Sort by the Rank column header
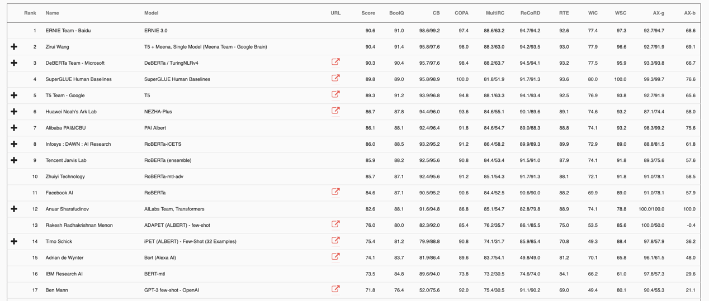Image resolution: width=709 pixels, height=301 pixels. pyautogui.click(x=30, y=13)
